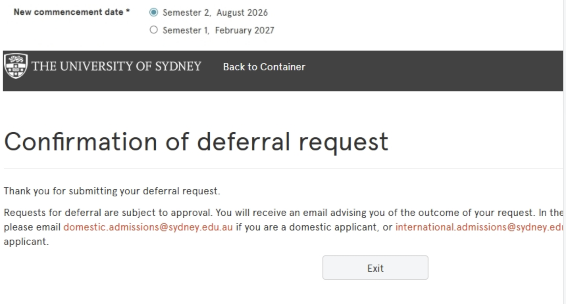Image resolution: width=566 pixels, height=304 pixels.
Task: Click the Confirmation of deferral request heading
Action: (196, 142)
